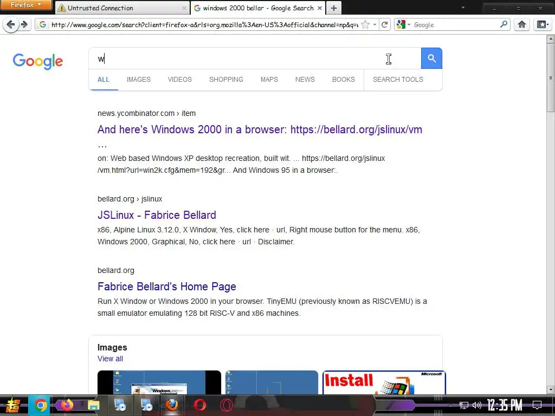Click bellard.org › jslinux breadcrumb
555x416 pixels.
[x=130, y=199]
